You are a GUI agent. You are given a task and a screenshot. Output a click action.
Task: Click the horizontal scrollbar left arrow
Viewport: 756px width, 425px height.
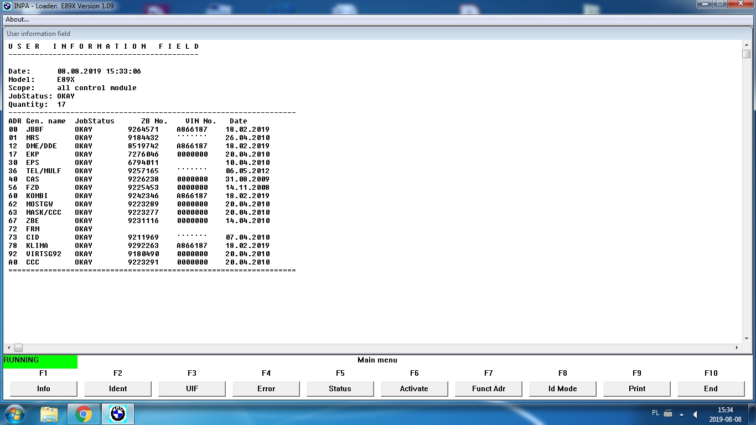pyautogui.click(x=8, y=348)
